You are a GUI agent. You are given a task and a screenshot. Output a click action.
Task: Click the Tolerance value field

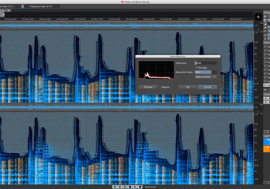click(206, 63)
